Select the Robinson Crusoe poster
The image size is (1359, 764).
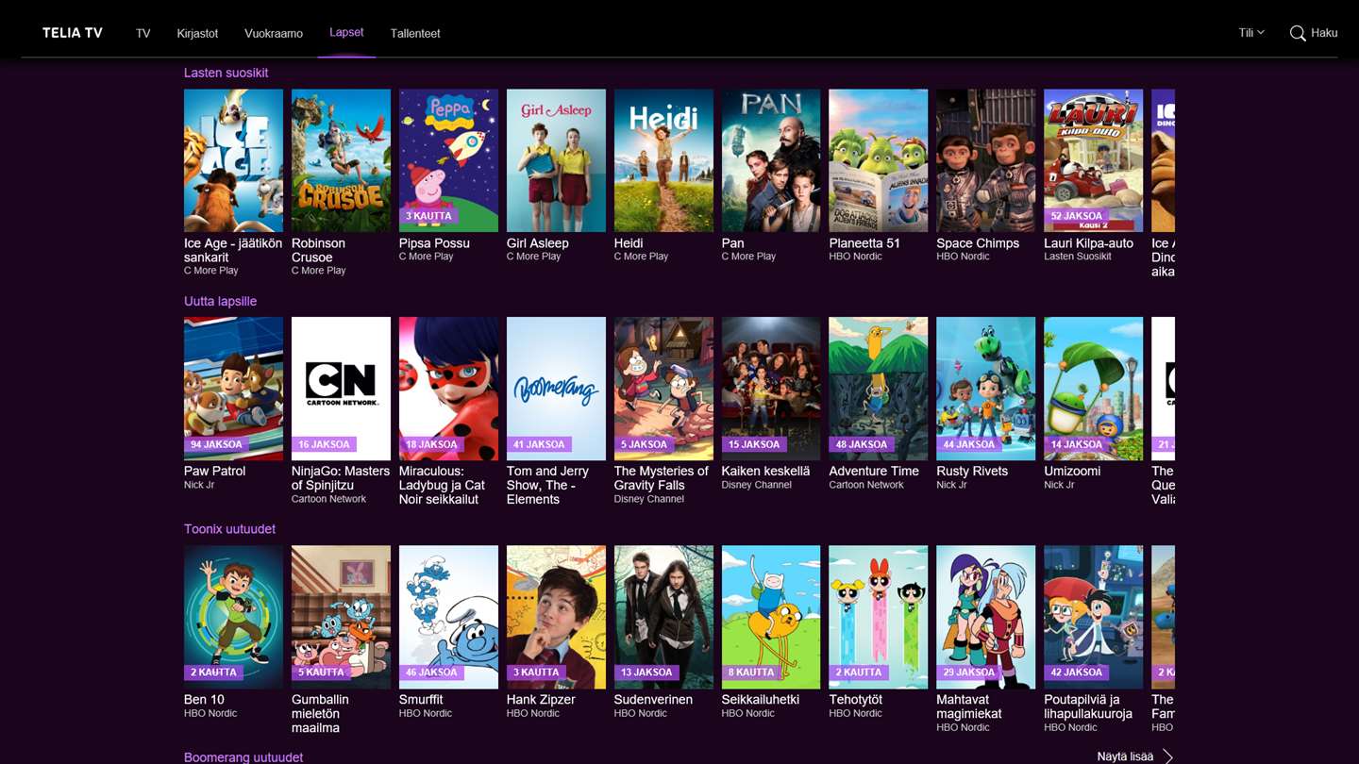coord(341,160)
